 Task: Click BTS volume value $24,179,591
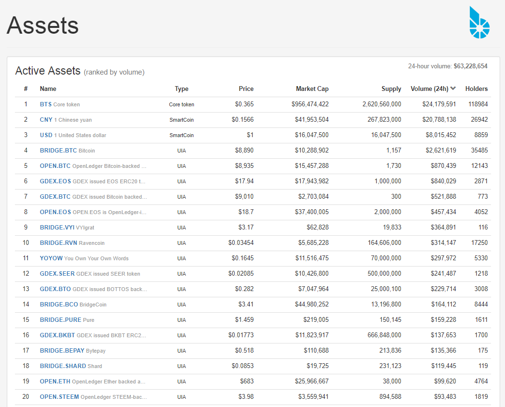click(x=439, y=104)
